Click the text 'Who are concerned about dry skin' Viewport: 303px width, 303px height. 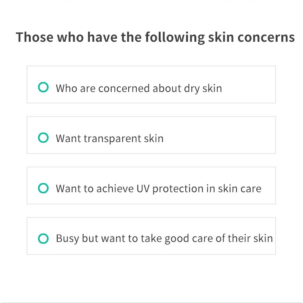point(139,88)
